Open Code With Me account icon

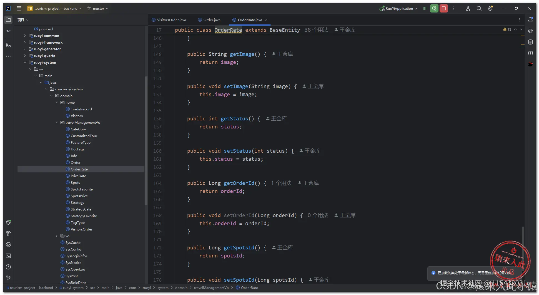pyautogui.click(x=468, y=9)
